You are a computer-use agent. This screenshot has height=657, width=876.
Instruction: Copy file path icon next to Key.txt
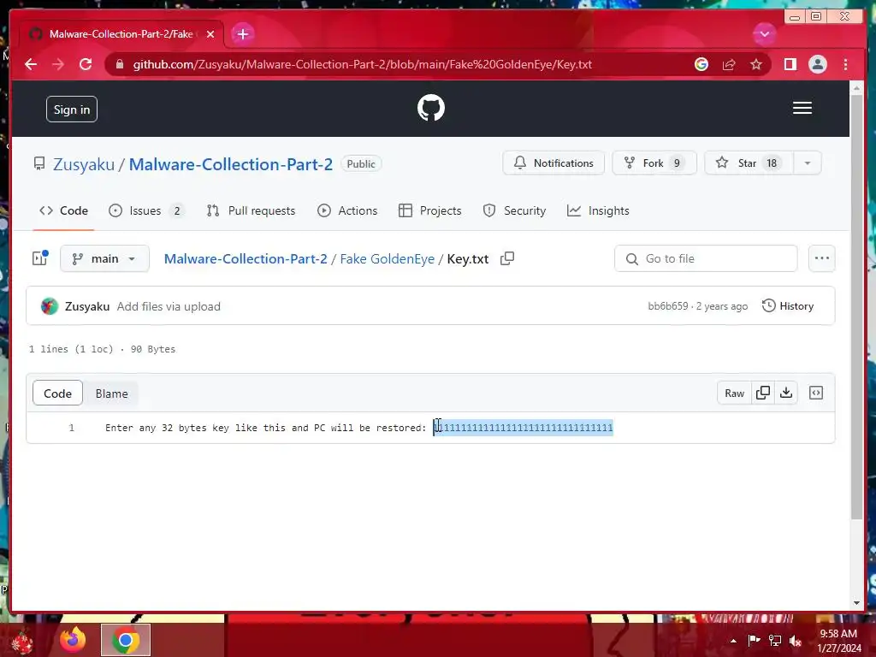[507, 258]
